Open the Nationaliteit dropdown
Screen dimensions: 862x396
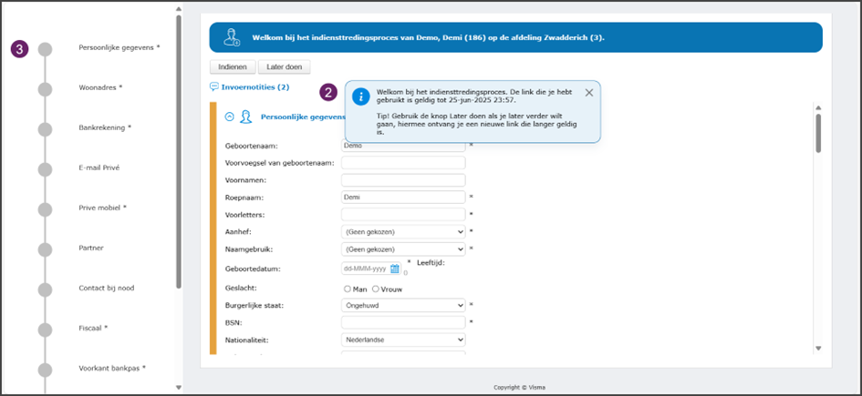[403, 340]
